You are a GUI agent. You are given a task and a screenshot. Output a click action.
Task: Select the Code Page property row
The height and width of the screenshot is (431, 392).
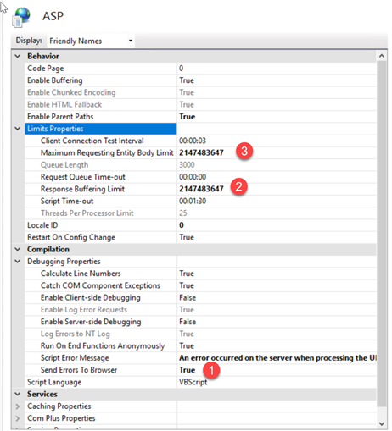point(200,69)
